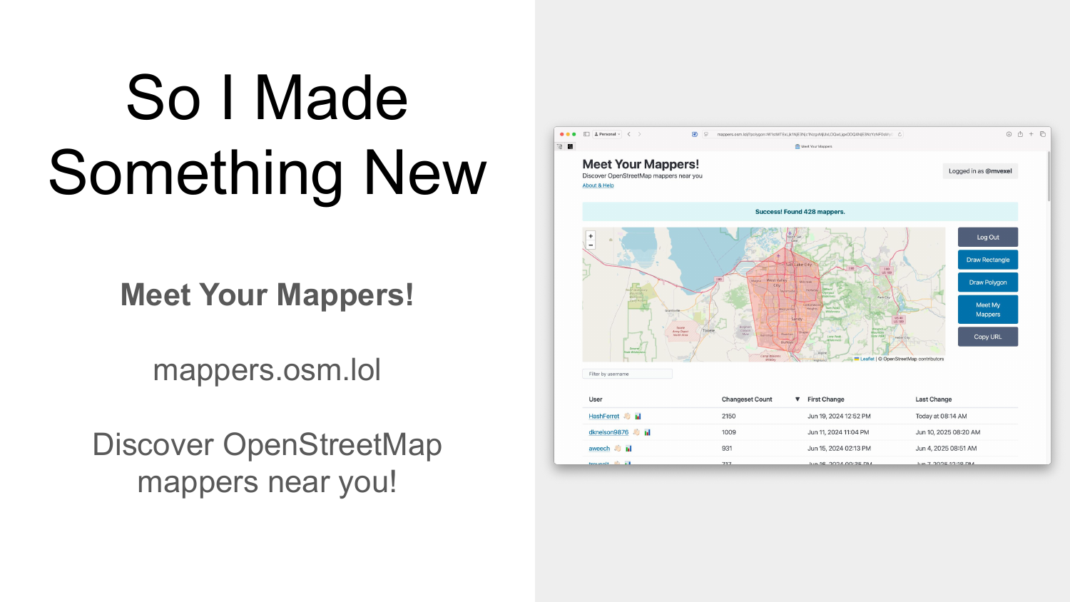This screenshot has width=1070, height=602.
Task: Open the HashFerret user link
Action: click(604, 416)
